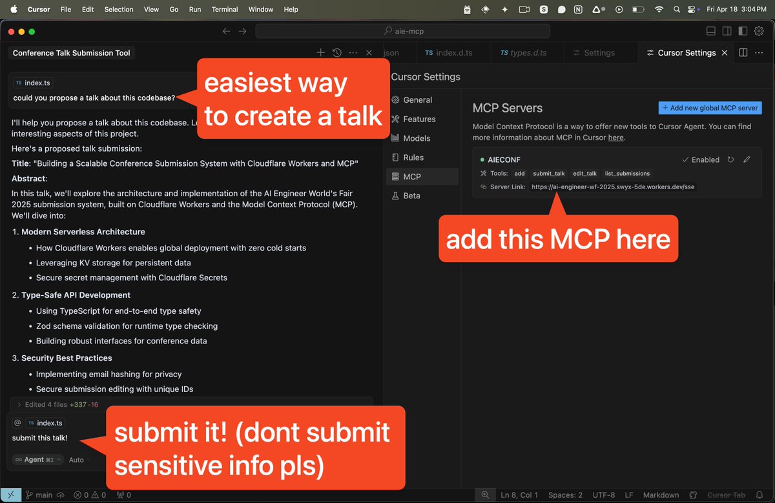Open the settings gear in title bar
Screen dimensions: 775x503
759,31
